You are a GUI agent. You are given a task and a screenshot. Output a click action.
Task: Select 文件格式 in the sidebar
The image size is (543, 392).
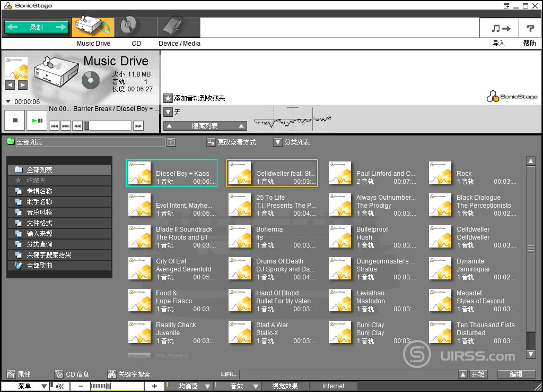(59, 223)
